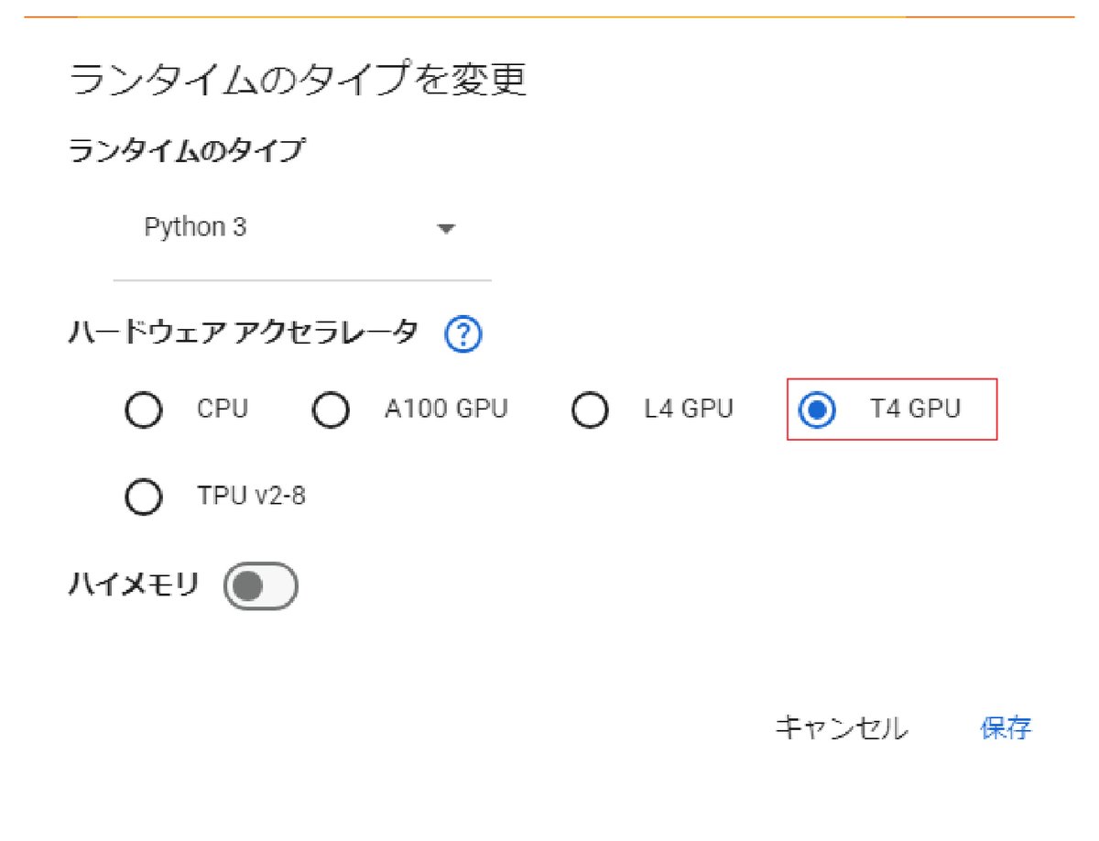Click the A100 GPU text label
Viewport: 1099px width, 841px height.
[x=446, y=409]
